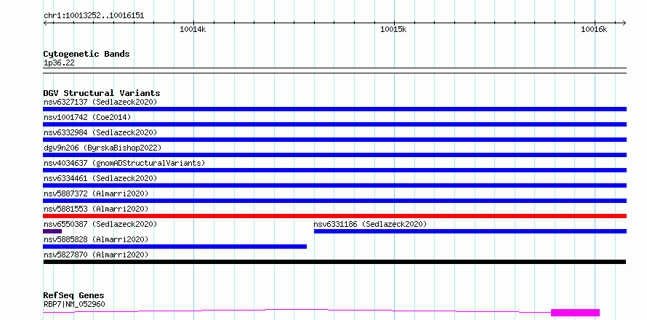Open nsv6334461 (Sedlazeck2020) label

point(100,178)
